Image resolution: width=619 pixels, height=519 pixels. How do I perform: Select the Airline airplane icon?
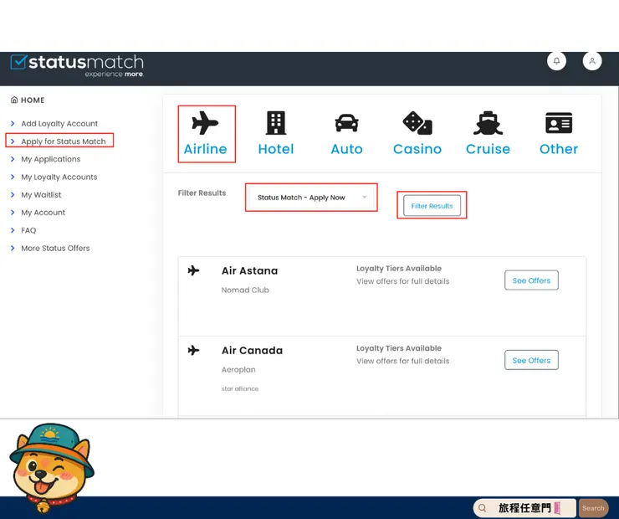[x=205, y=123]
